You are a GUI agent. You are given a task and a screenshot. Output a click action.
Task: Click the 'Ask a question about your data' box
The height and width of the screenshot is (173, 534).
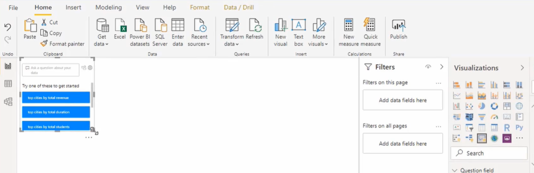click(51, 70)
